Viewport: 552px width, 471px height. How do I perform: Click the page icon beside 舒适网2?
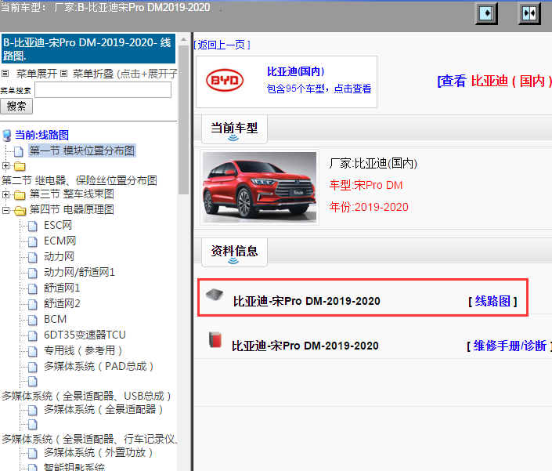pyautogui.click(x=33, y=304)
